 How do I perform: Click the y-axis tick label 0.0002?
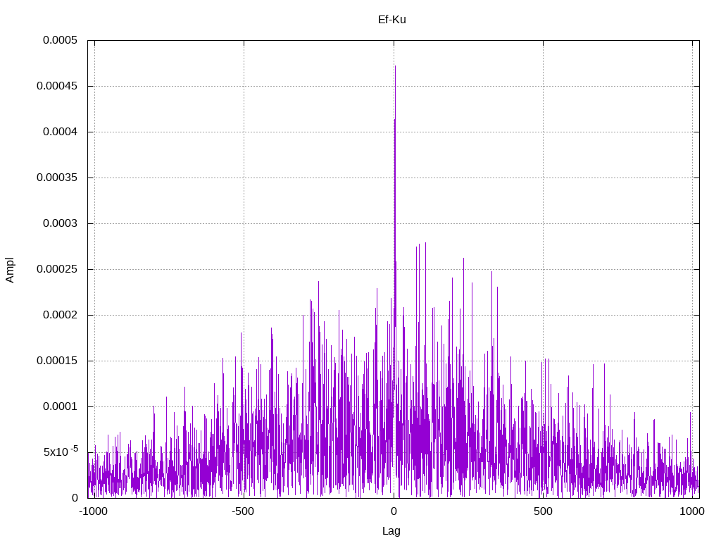(x=61, y=315)
